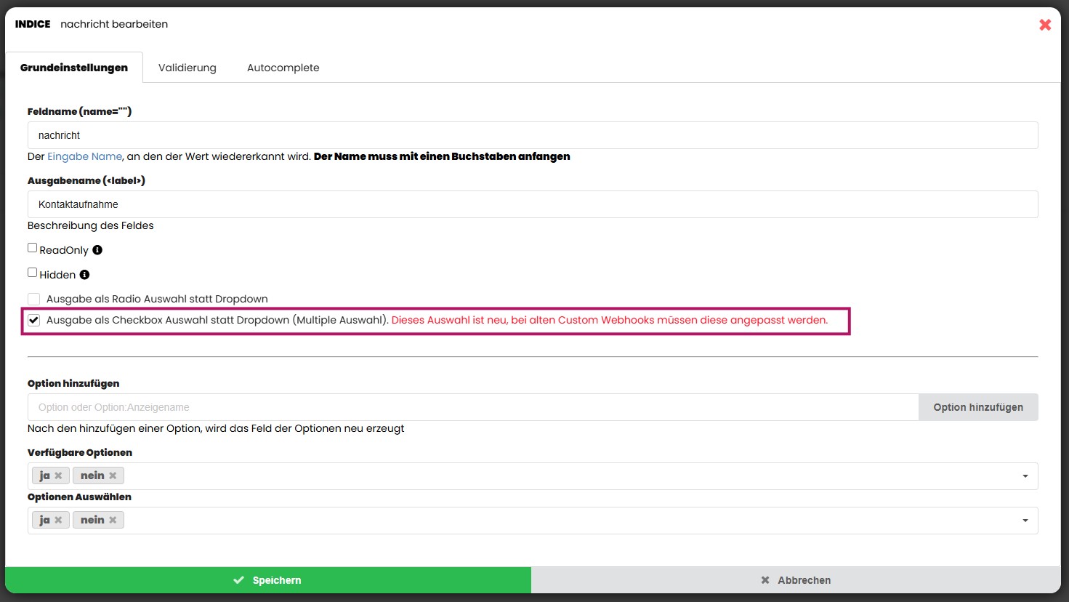
Task: Click the Abbrechen button
Action: 796,580
